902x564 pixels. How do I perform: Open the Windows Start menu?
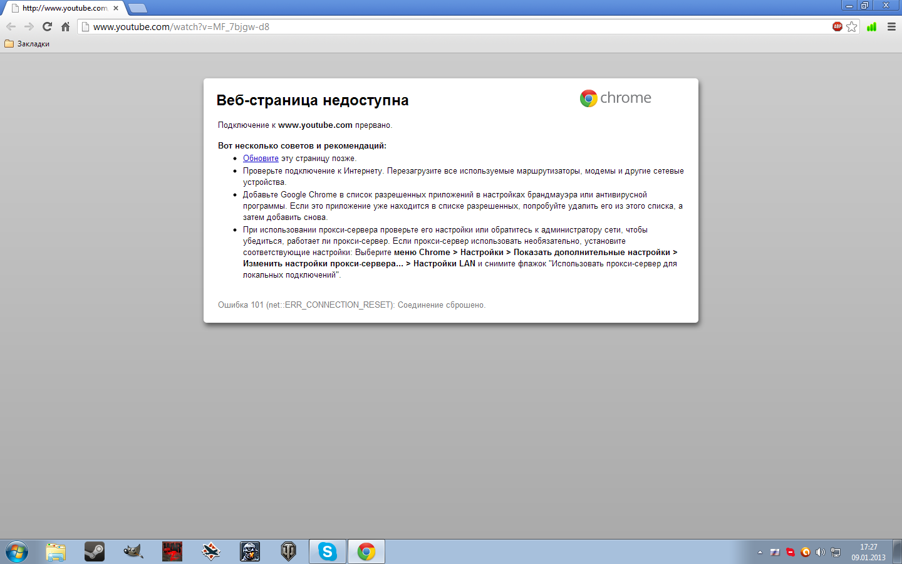tap(16, 551)
